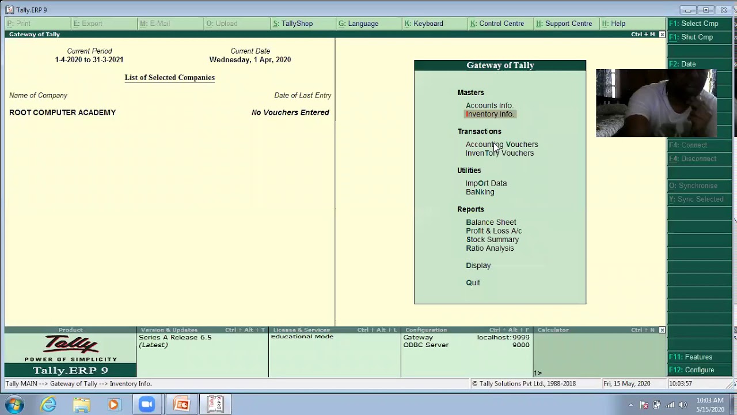Image resolution: width=737 pixels, height=415 pixels.
Task: Click the Synchronise button
Action: 699,186
